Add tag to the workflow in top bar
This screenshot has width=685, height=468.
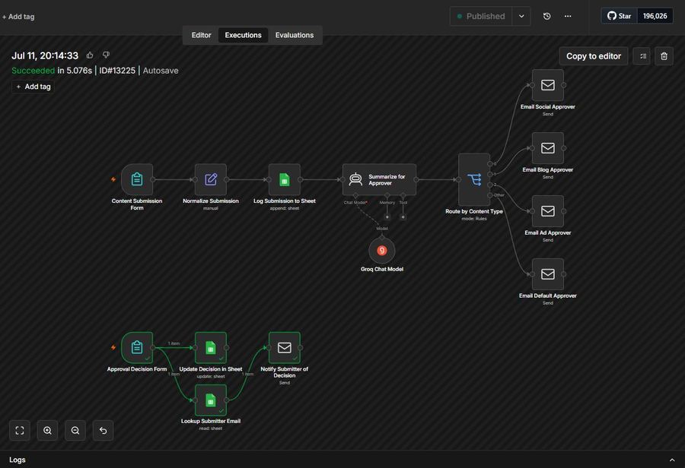click(18, 17)
